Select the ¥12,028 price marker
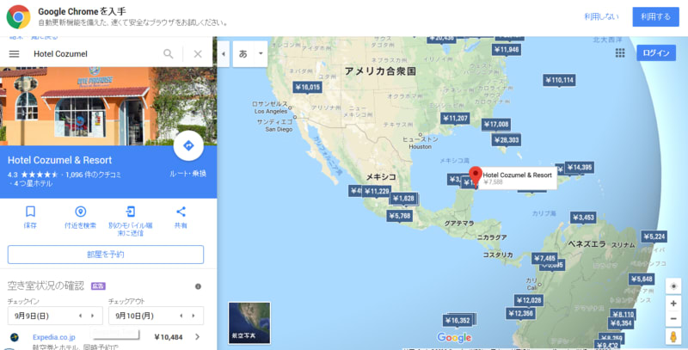Image resolution: width=688 pixels, height=350 pixels. pos(529,301)
